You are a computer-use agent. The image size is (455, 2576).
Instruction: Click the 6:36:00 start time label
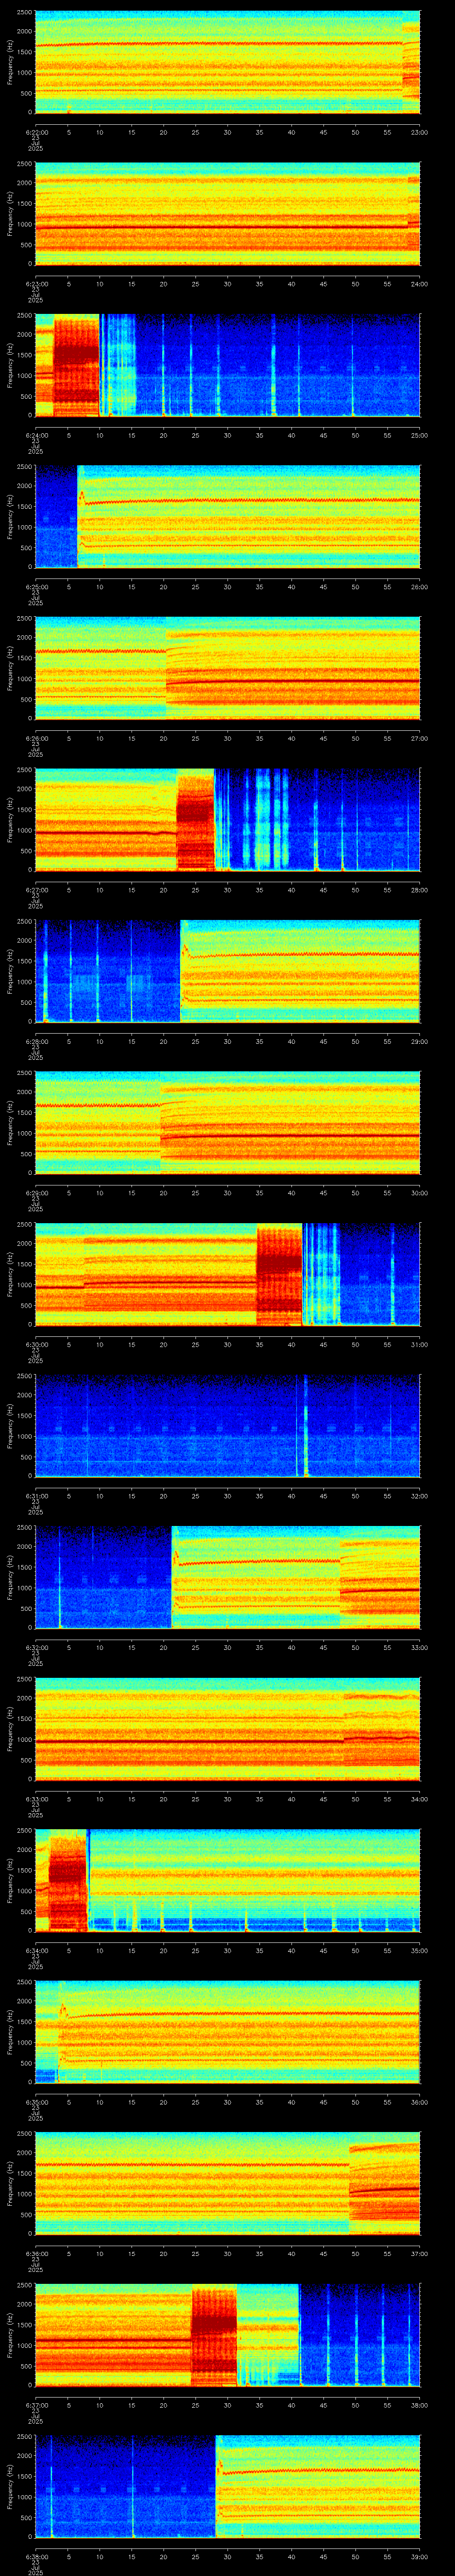(36, 2254)
